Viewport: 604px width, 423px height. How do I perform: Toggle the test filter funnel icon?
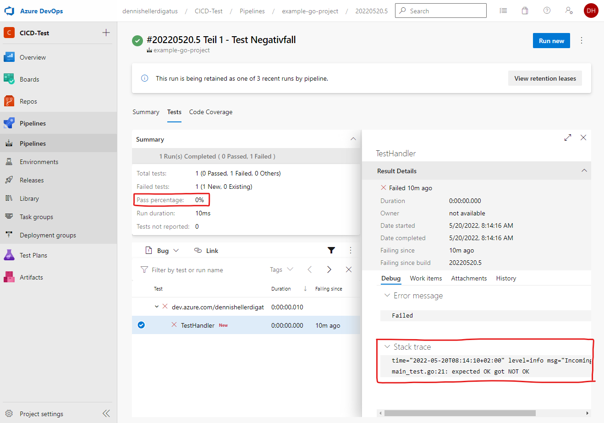point(331,250)
